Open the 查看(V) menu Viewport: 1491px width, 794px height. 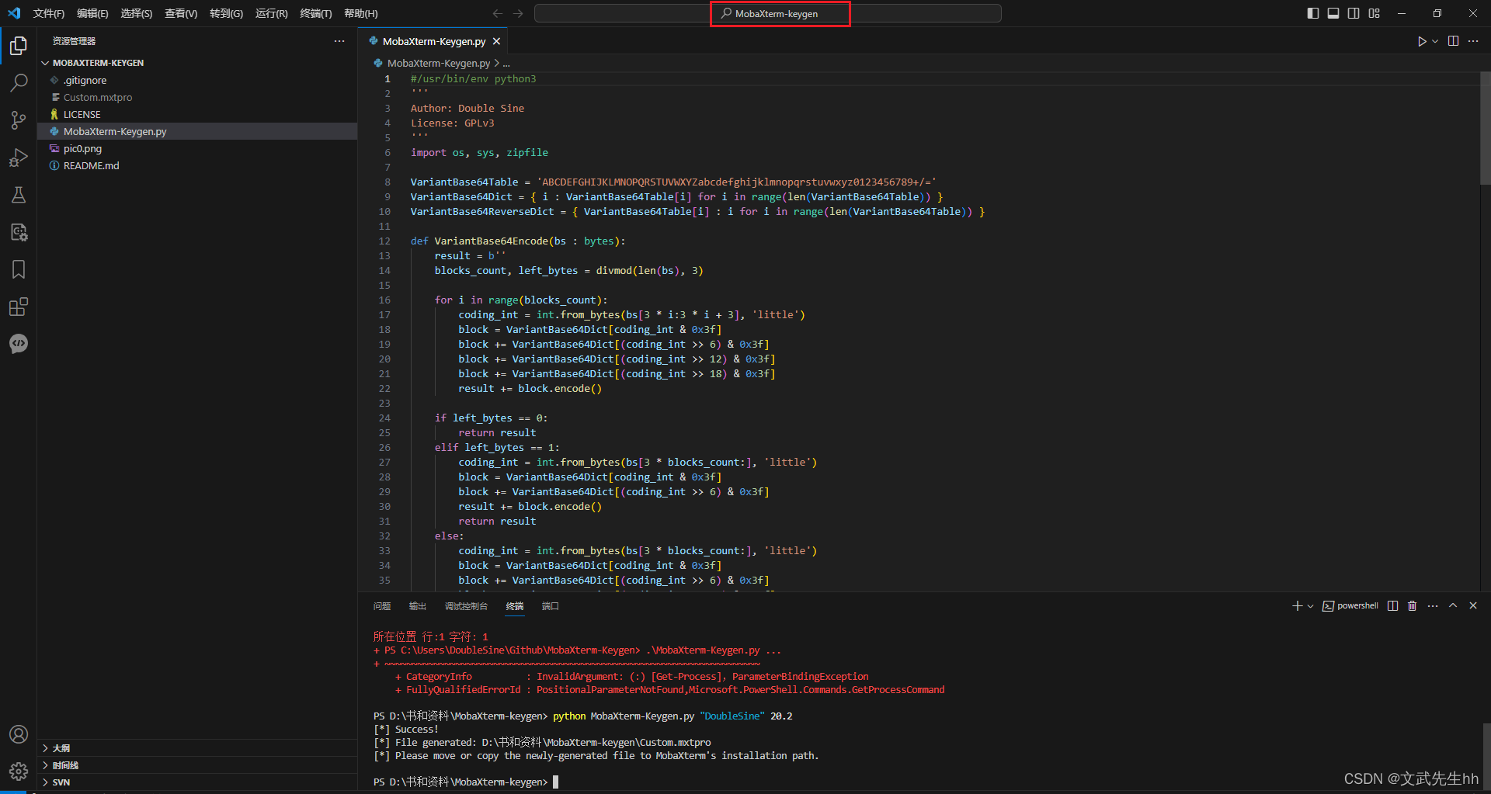point(181,13)
